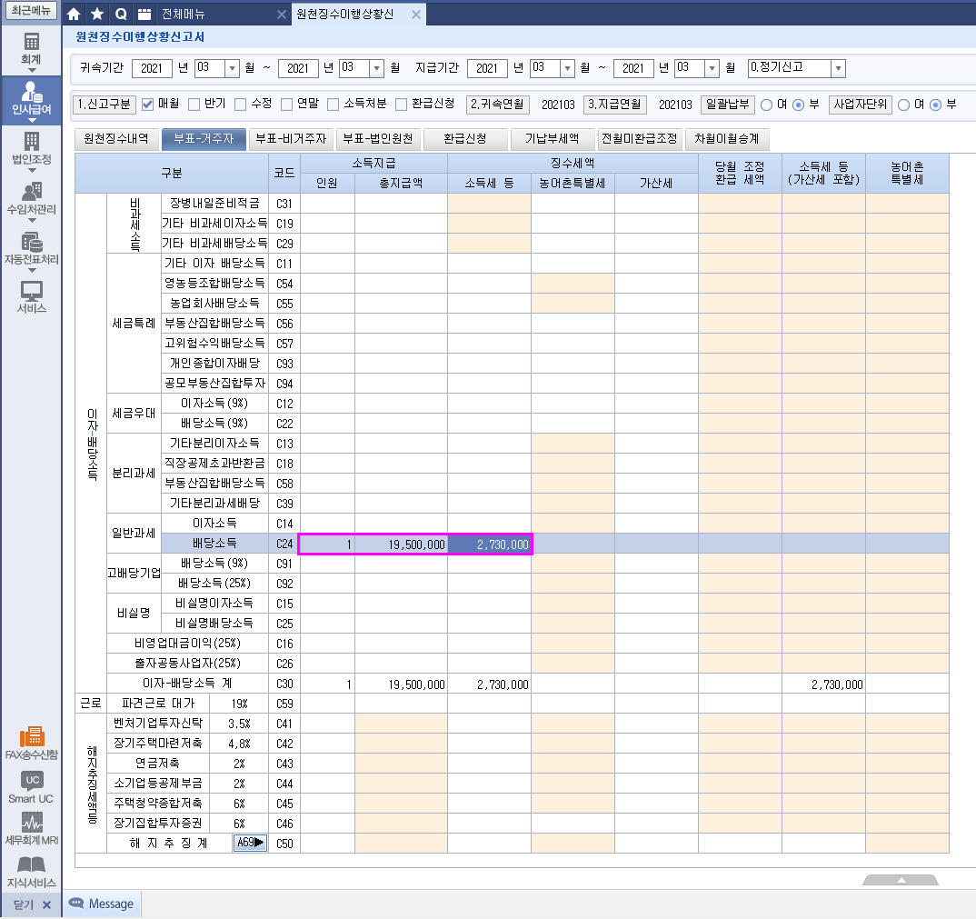The image size is (976, 919).
Task: Switch to 부표-거주자 tab
Action: 204,139
